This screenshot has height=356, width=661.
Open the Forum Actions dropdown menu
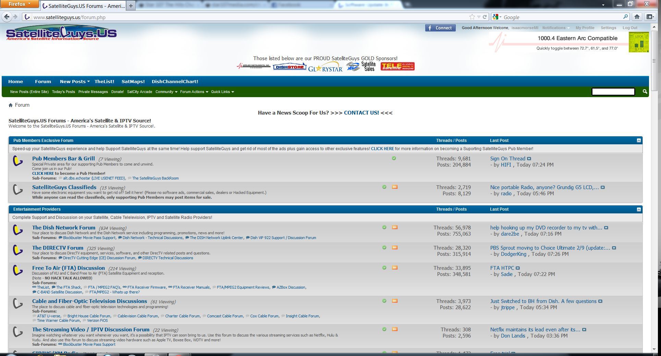coord(194,92)
